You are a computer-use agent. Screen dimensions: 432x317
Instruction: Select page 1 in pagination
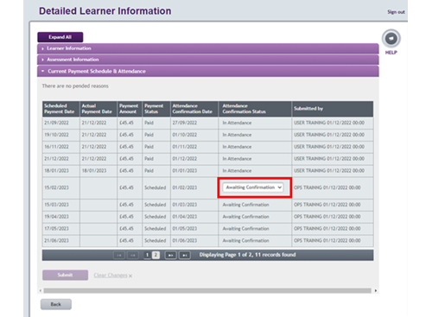tap(147, 255)
